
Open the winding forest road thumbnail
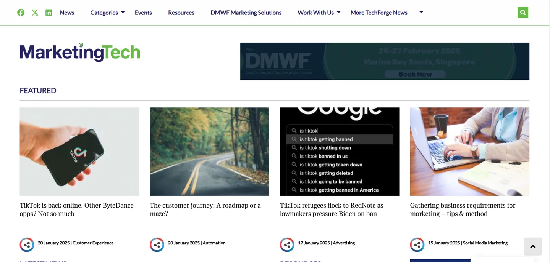click(209, 152)
